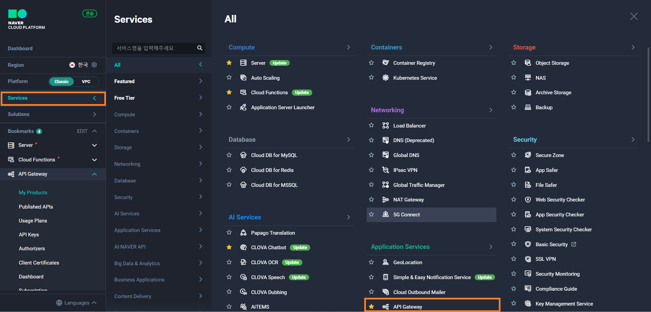Expand the Storage category header arrow
Viewport: 651px width, 312px height.
(x=633, y=47)
